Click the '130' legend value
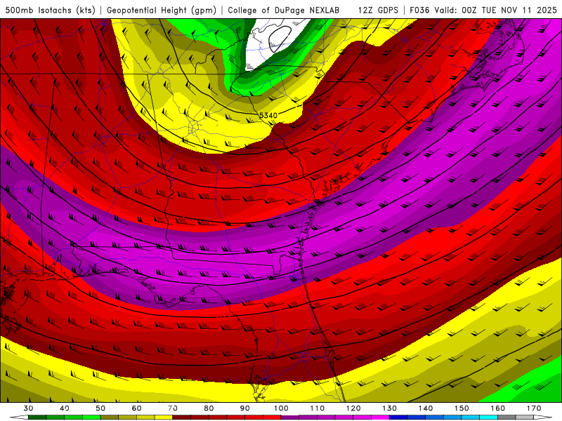The image size is (562, 421). [x=390, y=408]
